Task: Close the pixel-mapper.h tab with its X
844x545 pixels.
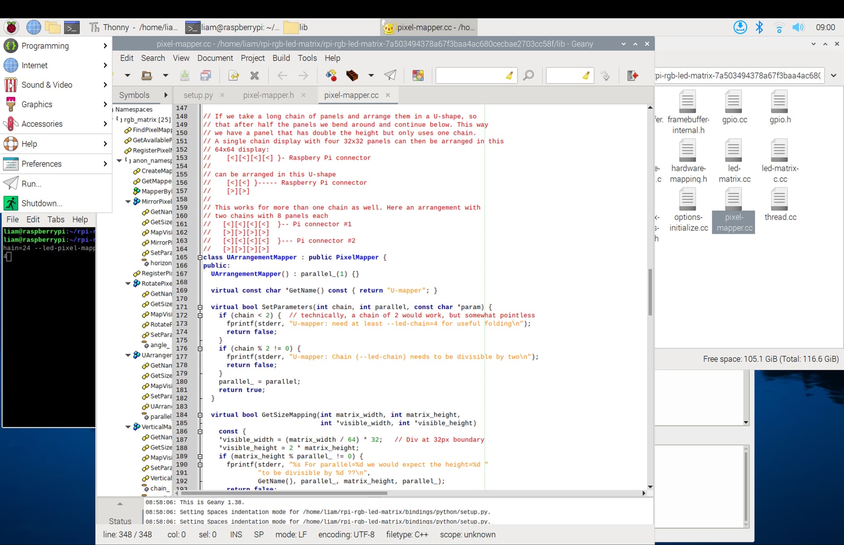Action: (x=303, y=95)
